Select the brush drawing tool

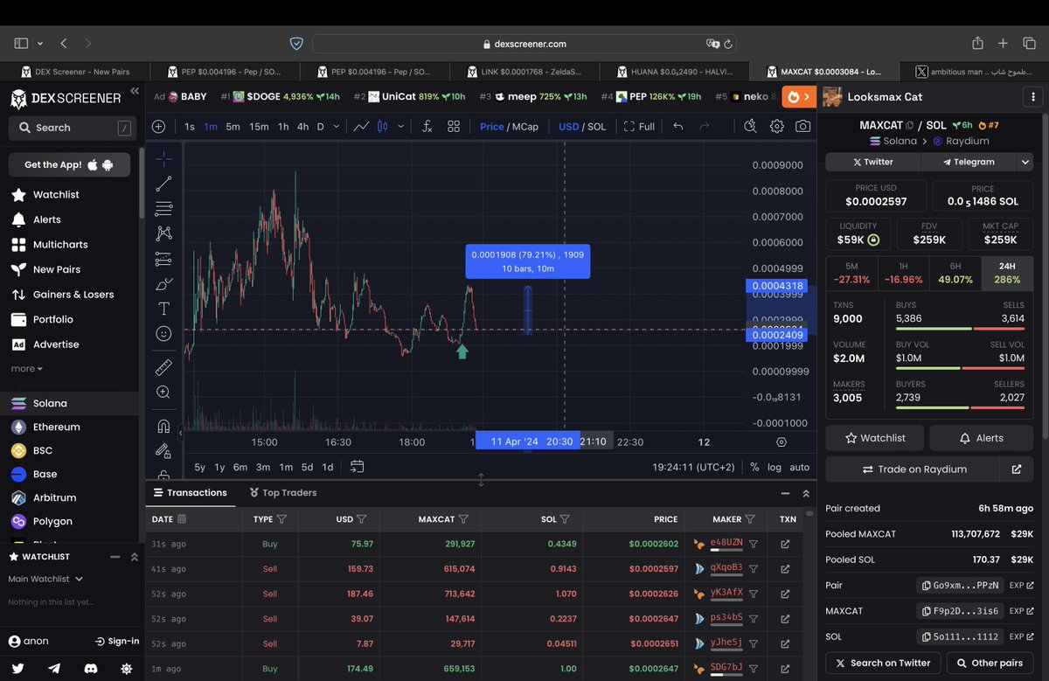click(x=163, y=284)
